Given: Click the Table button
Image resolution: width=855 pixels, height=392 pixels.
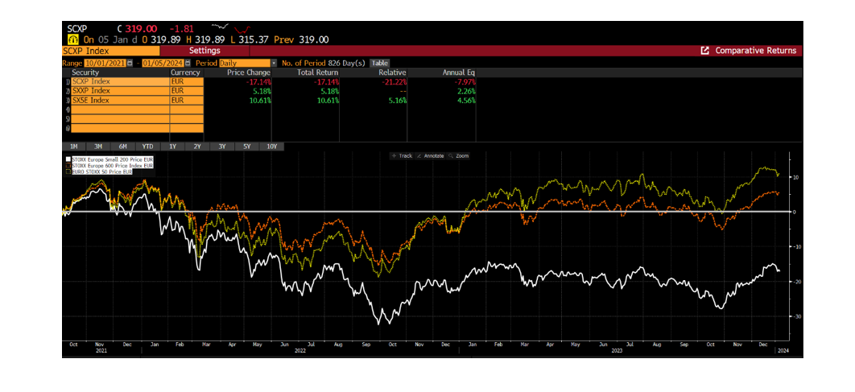Looking at the screenshot, I should pyautogui.click(x=379, y=63).
